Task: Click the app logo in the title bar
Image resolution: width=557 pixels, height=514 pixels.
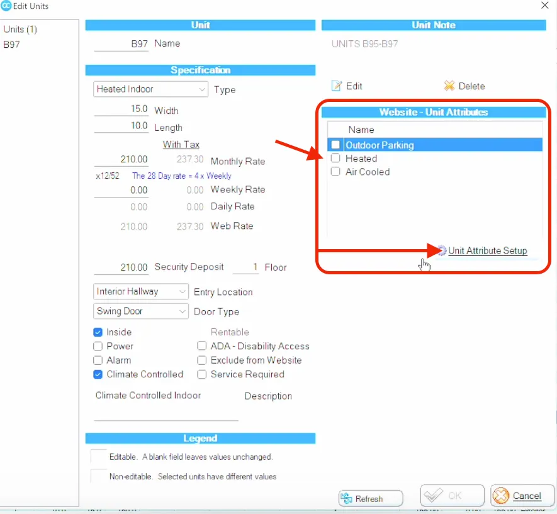Action: pyautogui.click(x=6, y=6)
